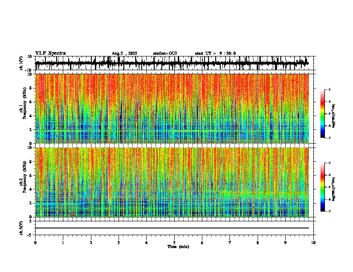Click the date text 'Aug.5 , 2025'

coord(124,53)
